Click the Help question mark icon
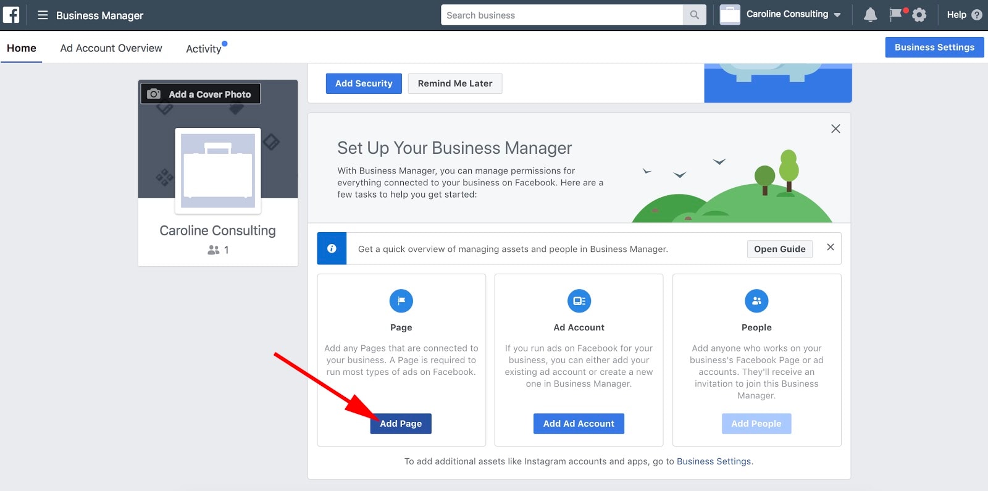The image size is (988, 491). coord(977,15)
